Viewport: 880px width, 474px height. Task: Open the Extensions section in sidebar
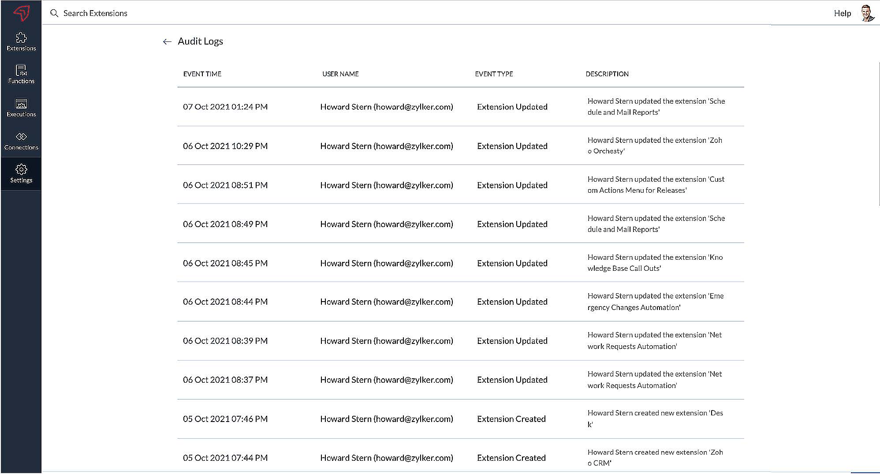tap(21, 42)
